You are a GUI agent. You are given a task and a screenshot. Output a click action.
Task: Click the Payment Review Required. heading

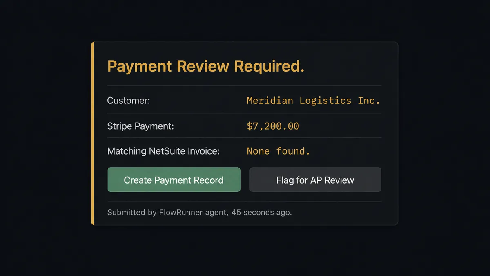[206, 66]
